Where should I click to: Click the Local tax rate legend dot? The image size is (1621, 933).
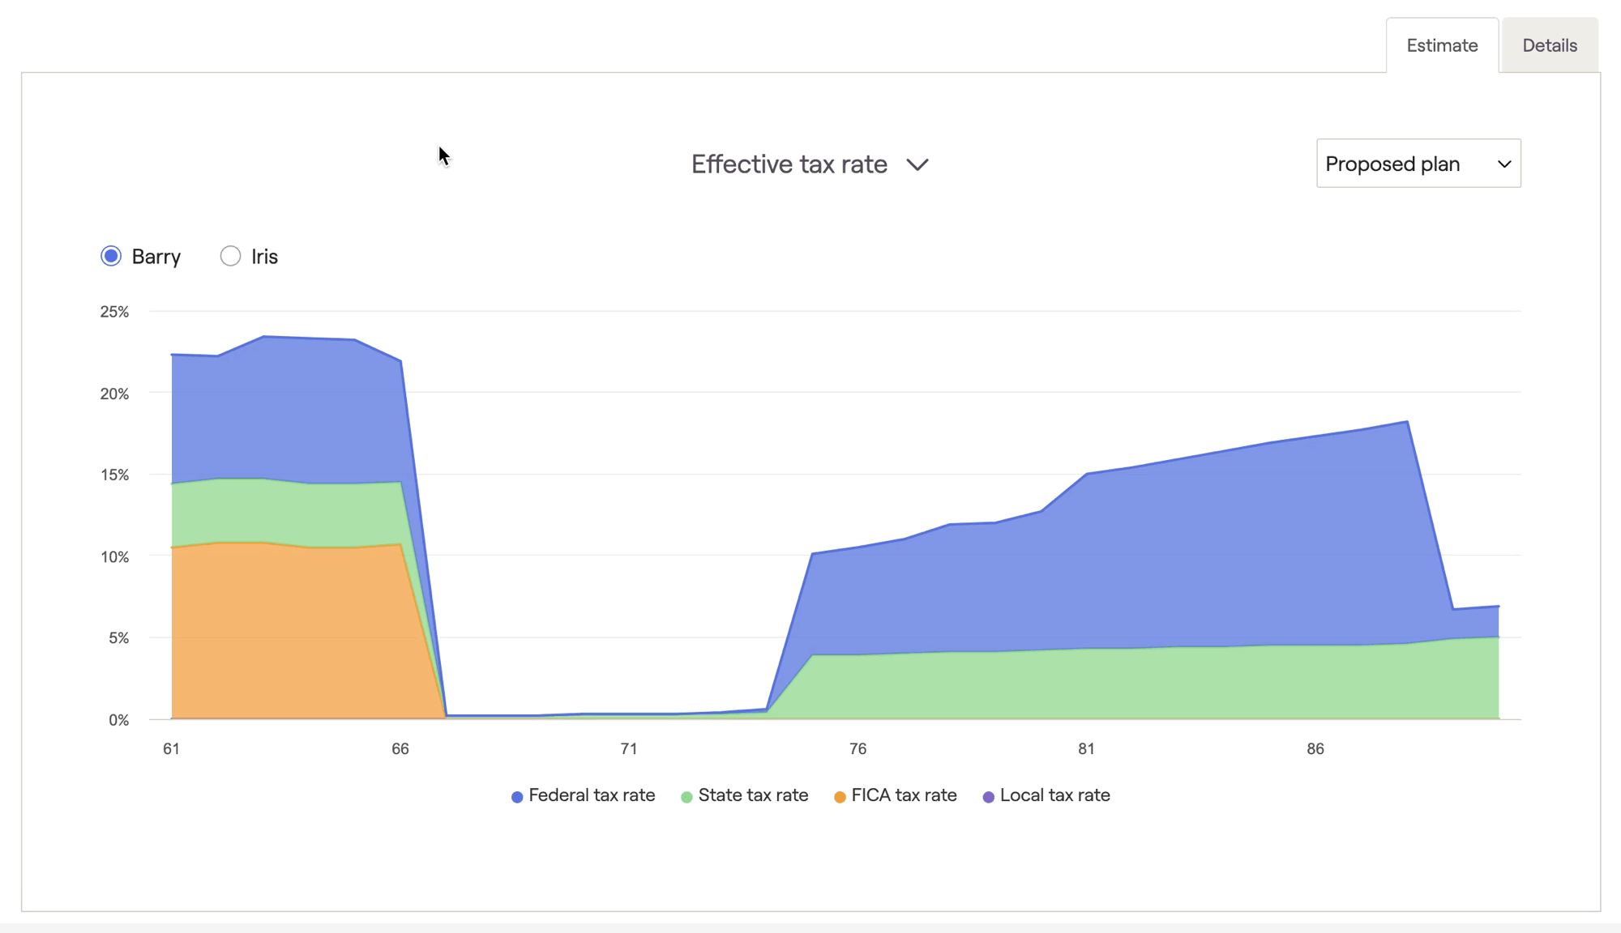click(988, 797)
